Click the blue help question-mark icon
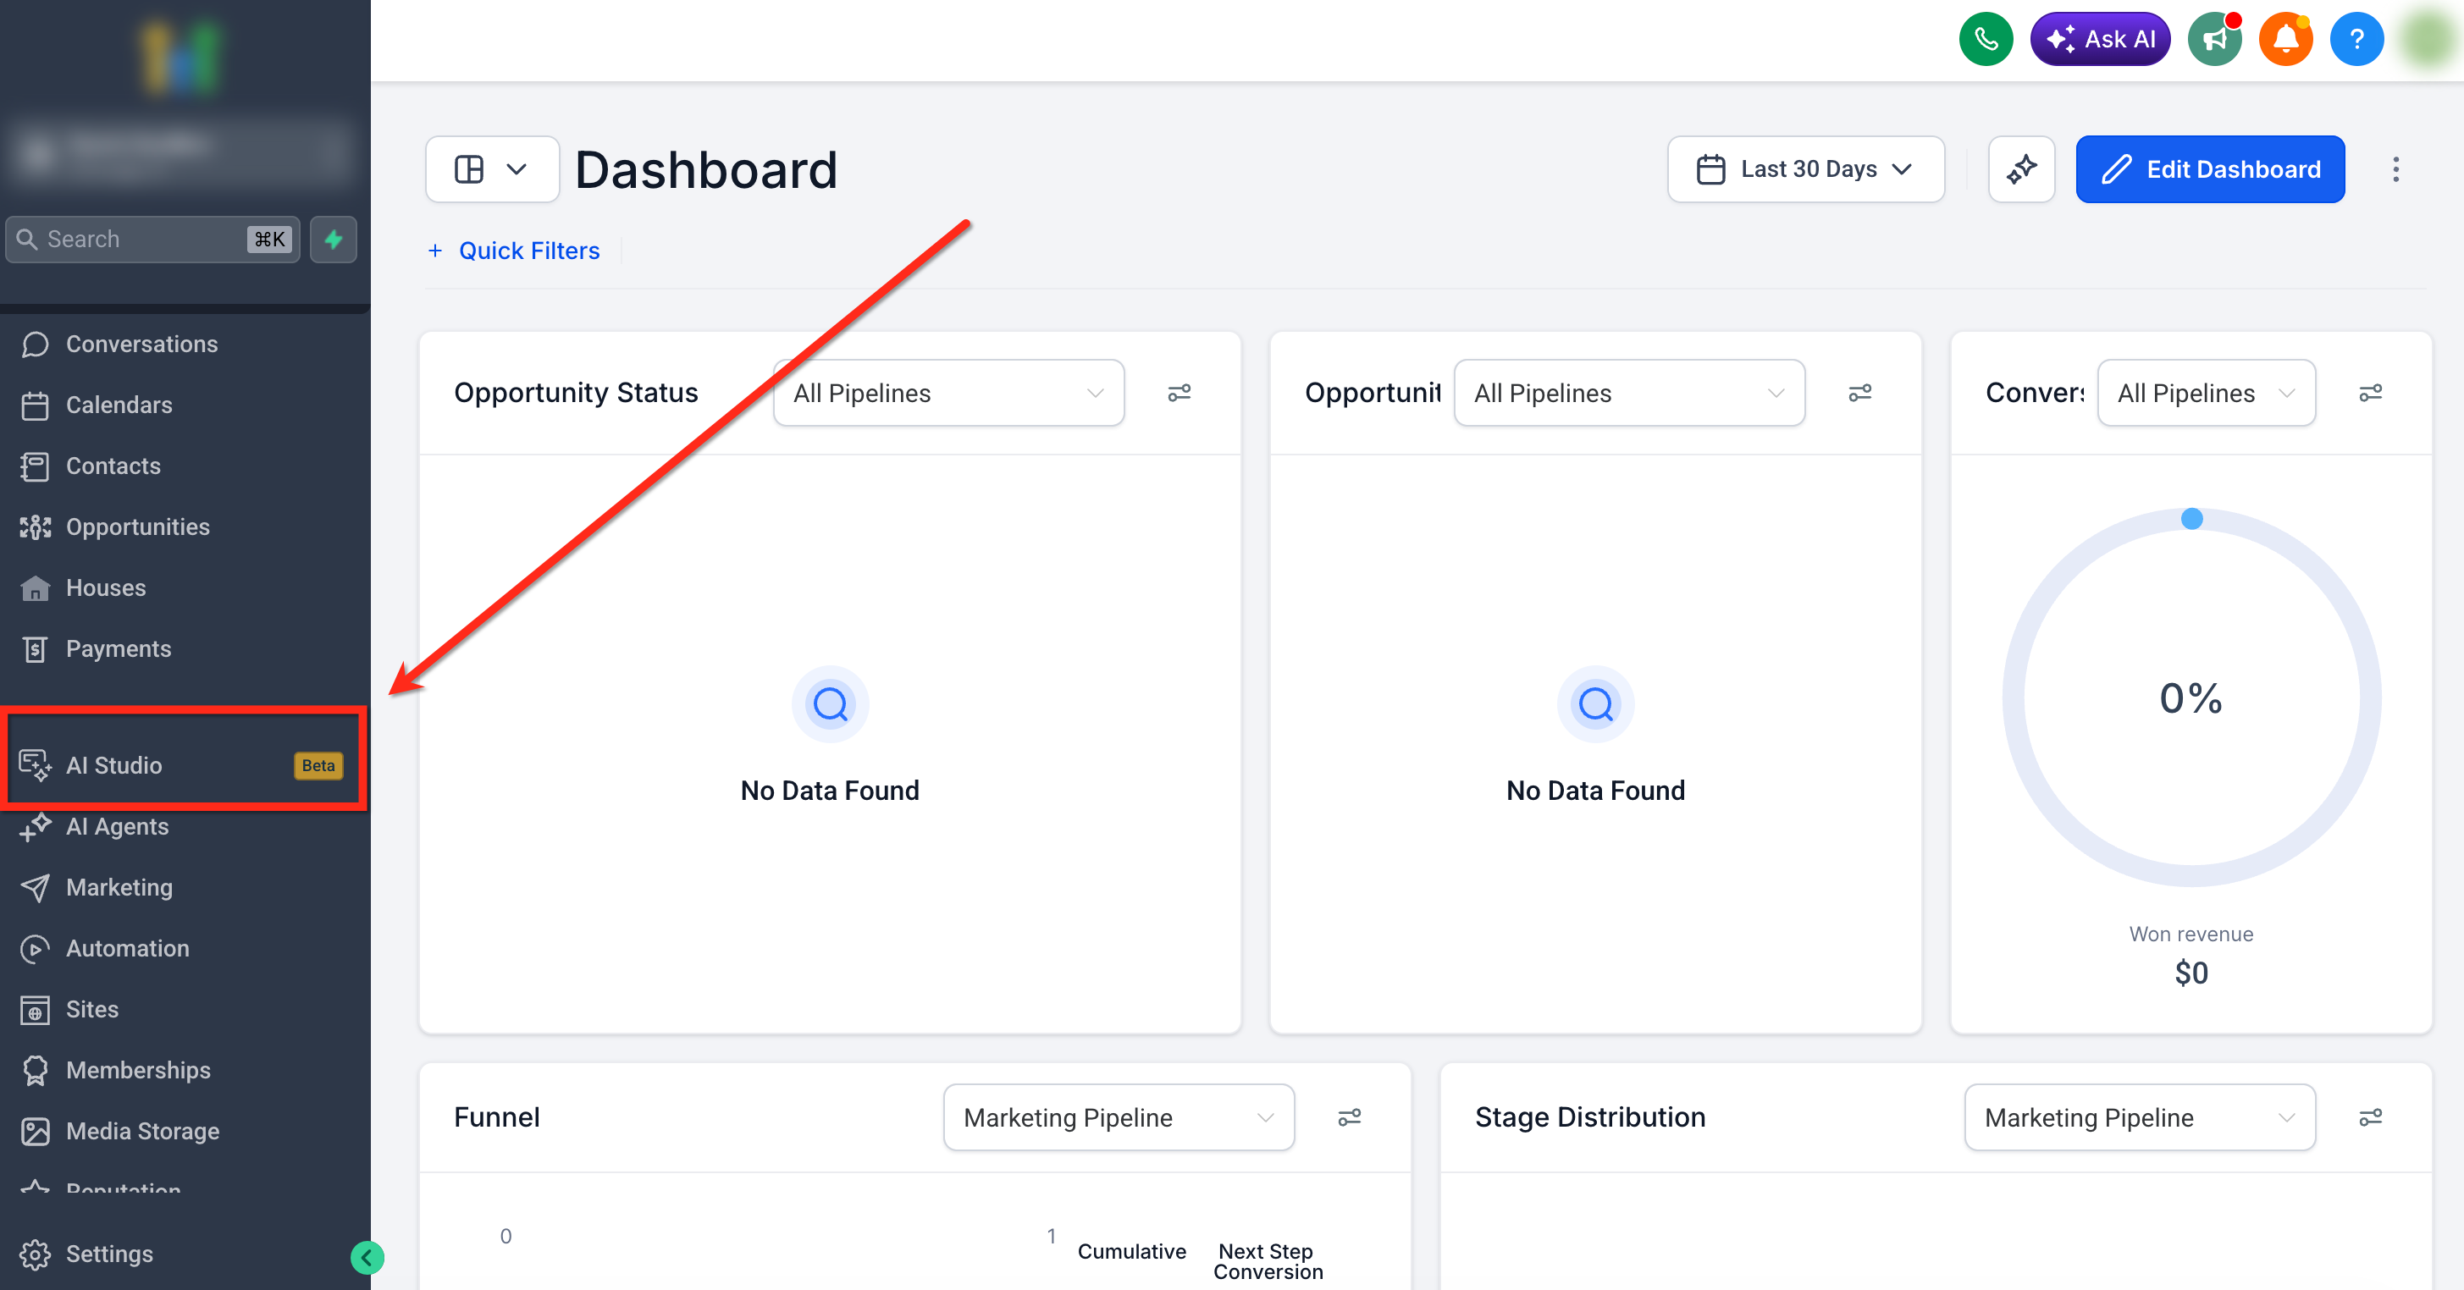Viewport: 2464px width, 1290px height. coord(2356,39)
